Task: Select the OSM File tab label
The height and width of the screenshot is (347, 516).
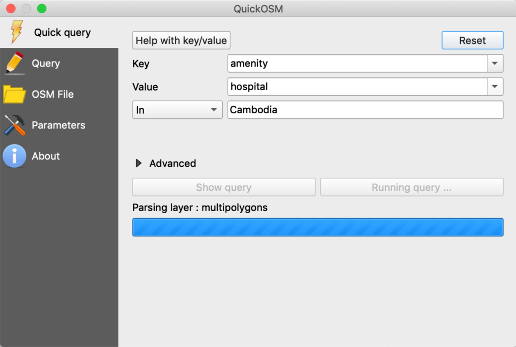Action: click(x=52, y=94)
